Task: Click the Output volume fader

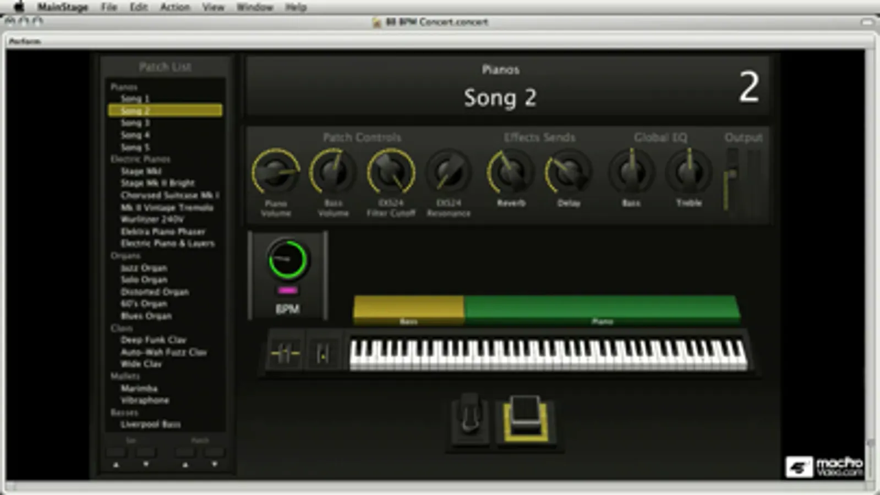Action: click(731, 180)
